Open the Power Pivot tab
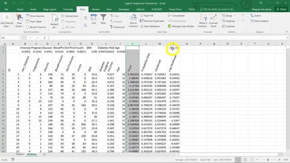The height and width of the screenshot is (163, 290). tap(175, 9)
